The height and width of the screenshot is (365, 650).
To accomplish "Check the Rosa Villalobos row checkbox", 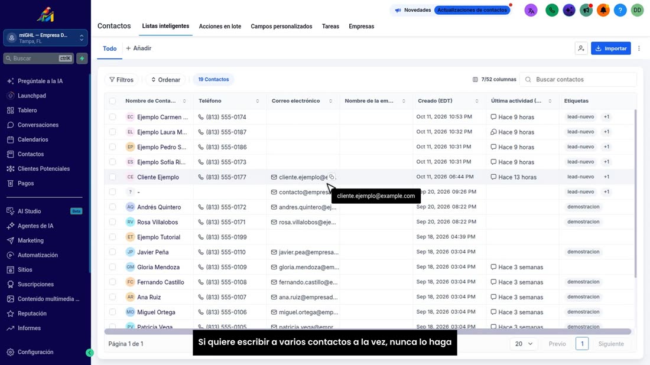I will coord(112,222).
